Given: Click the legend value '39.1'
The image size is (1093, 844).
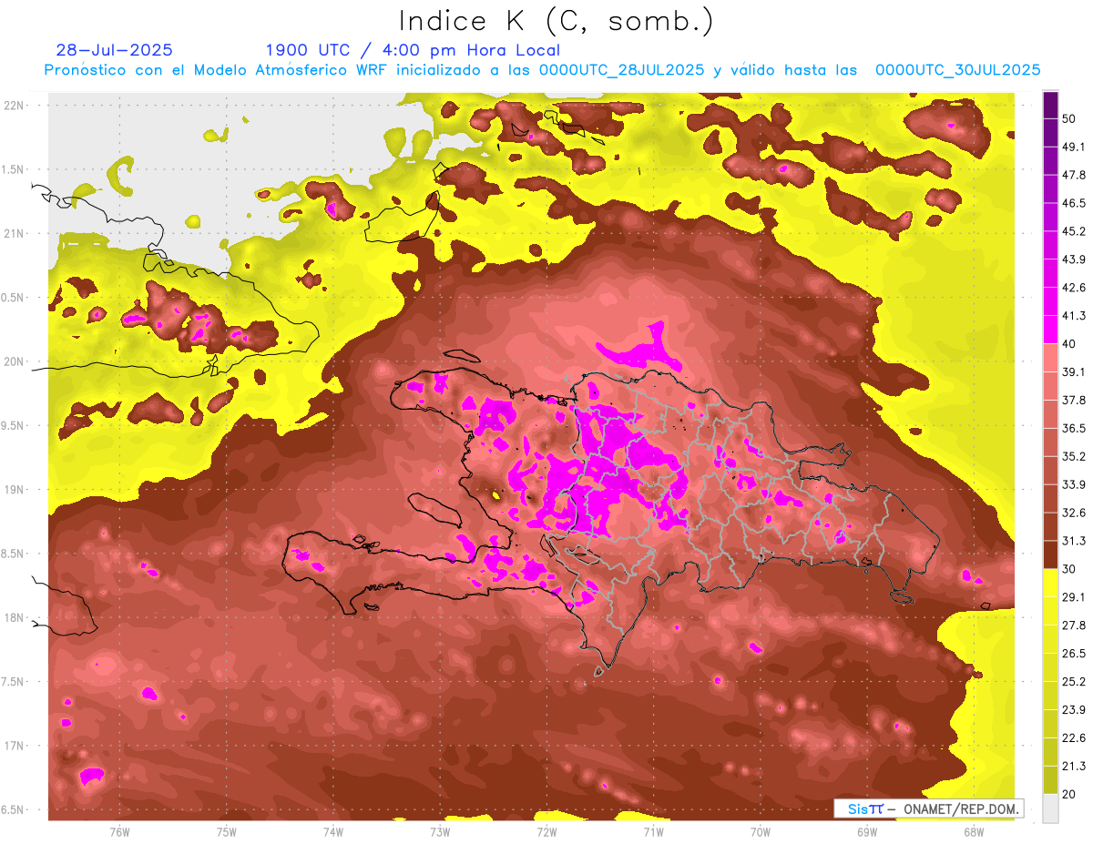Looking at the screenshot, I should coord(1073,371).
